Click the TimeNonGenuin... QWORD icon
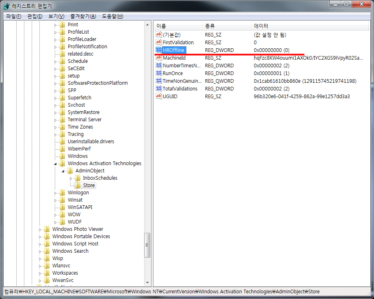This screenshot has height=299, width=374. (x=159, y=81)
